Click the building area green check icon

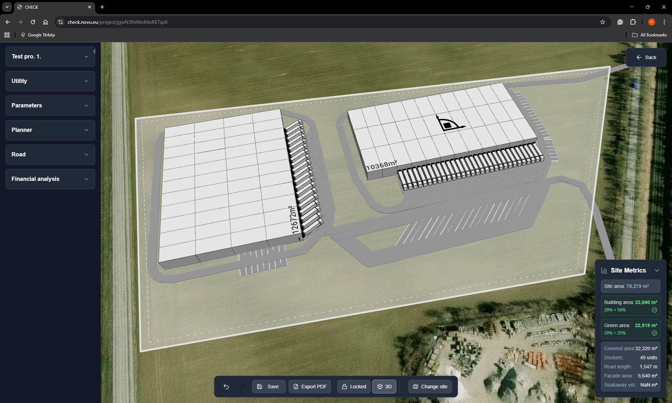coord(654,310)
